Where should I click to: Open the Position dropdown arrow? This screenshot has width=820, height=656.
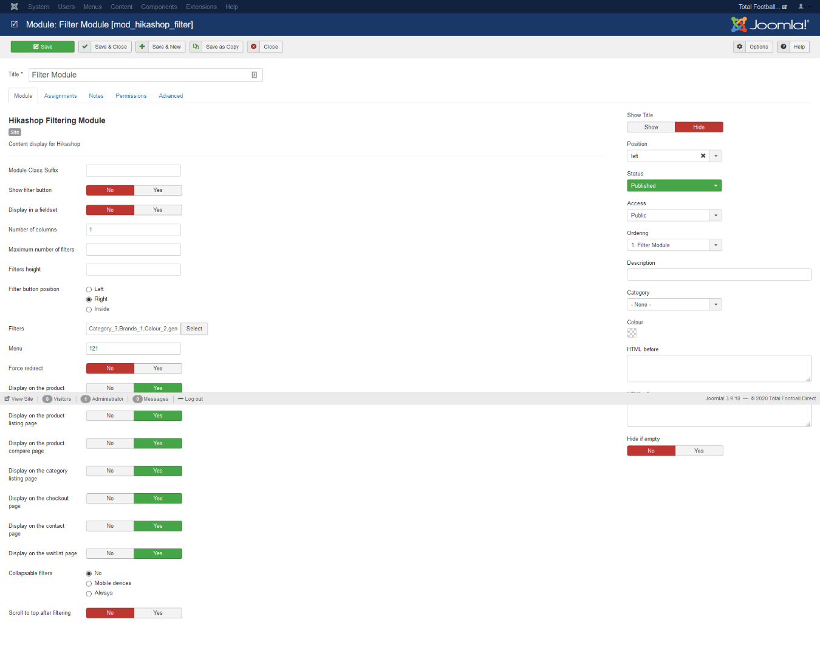pyautogui.click(x=716, y=156)
